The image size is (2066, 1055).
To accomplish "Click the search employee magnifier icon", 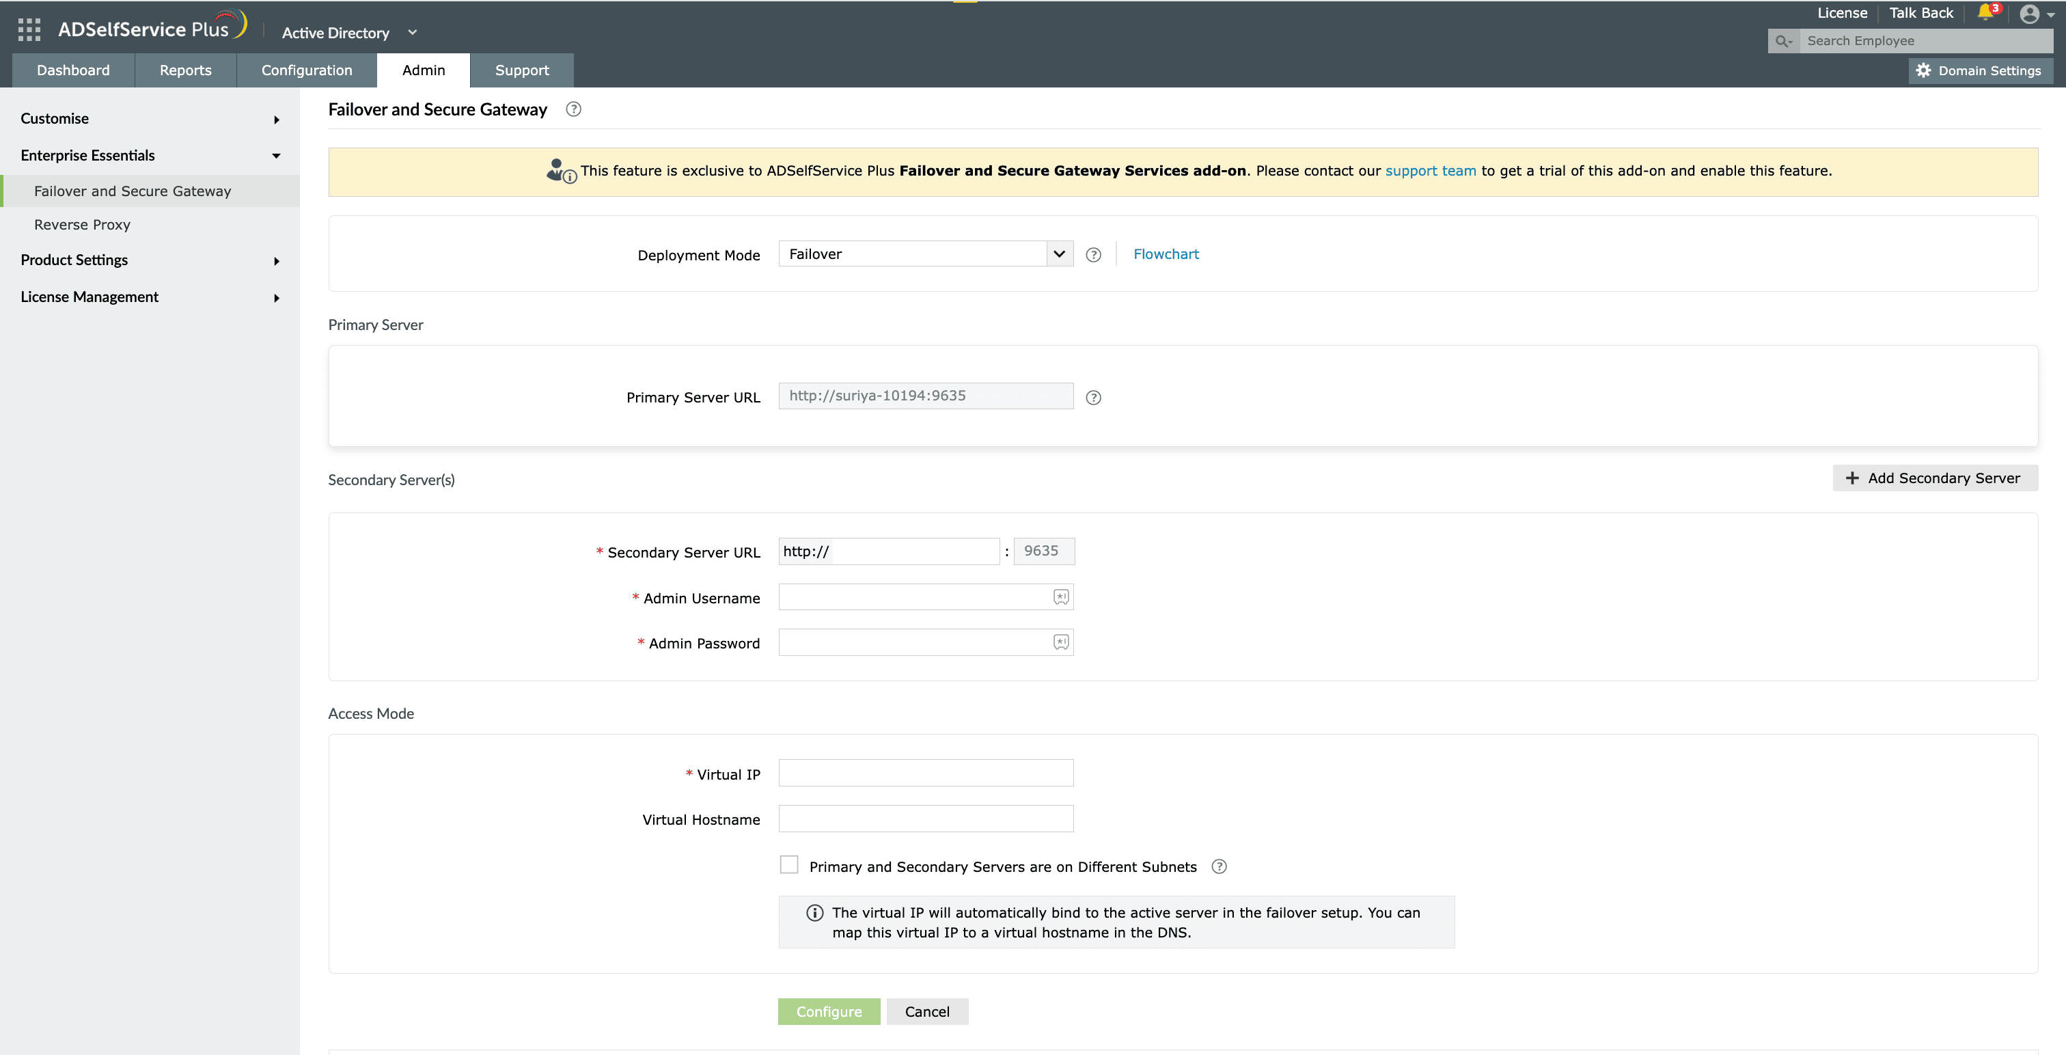I will point(1783,41).
